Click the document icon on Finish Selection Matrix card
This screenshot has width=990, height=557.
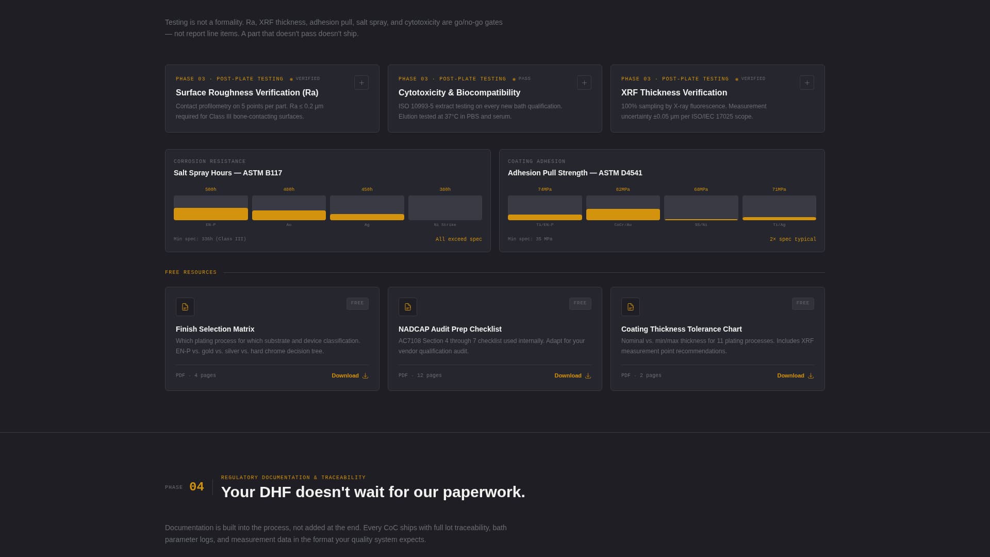[x=185, y=307]
